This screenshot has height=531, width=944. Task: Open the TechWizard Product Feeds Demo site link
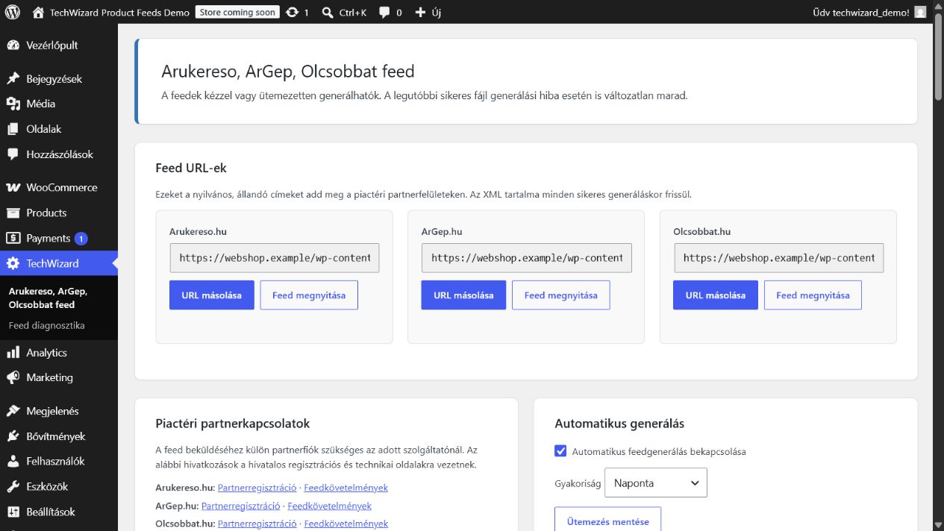tap(119, 12)
